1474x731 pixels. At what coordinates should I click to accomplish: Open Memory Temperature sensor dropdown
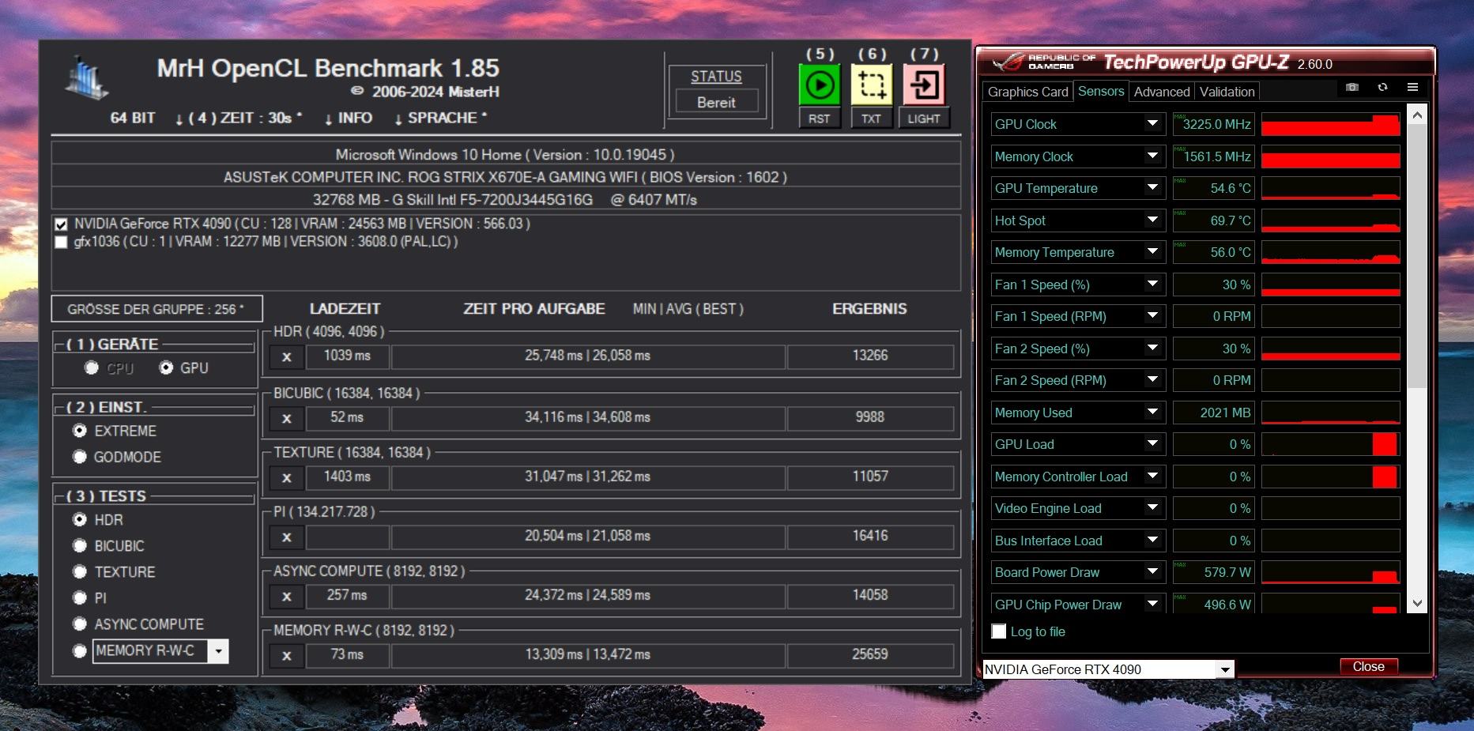[1152, 252]
